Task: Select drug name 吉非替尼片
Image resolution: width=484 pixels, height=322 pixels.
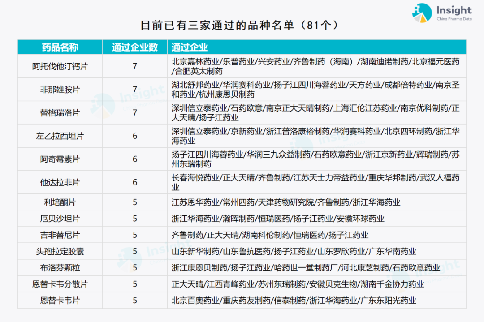Action: (x=60, y=235)
